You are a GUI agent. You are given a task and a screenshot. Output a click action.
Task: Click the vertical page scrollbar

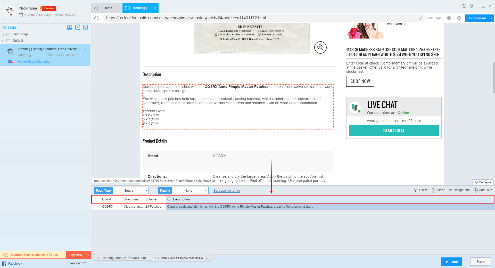click(494, 77)
